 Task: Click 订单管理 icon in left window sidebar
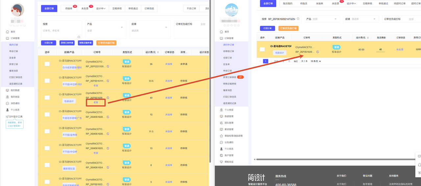[8, 38]
